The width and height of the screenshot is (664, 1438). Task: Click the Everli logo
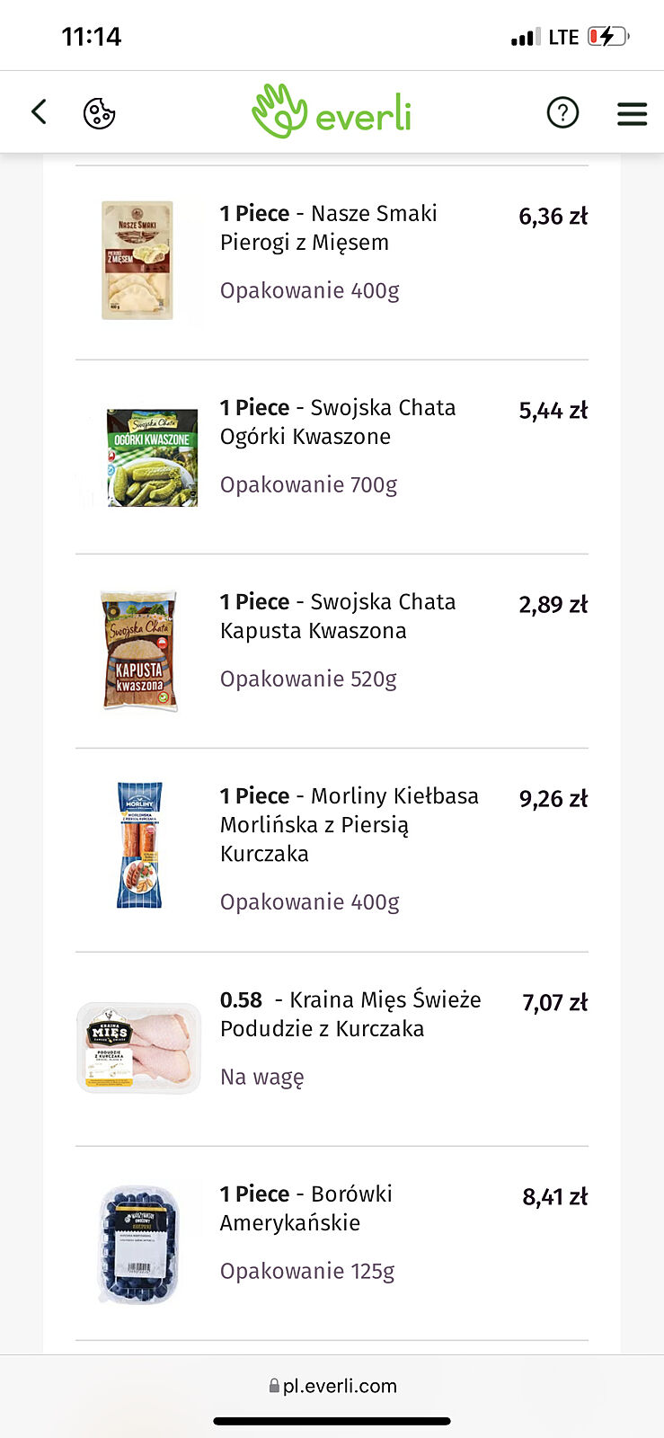click(332, 113)
